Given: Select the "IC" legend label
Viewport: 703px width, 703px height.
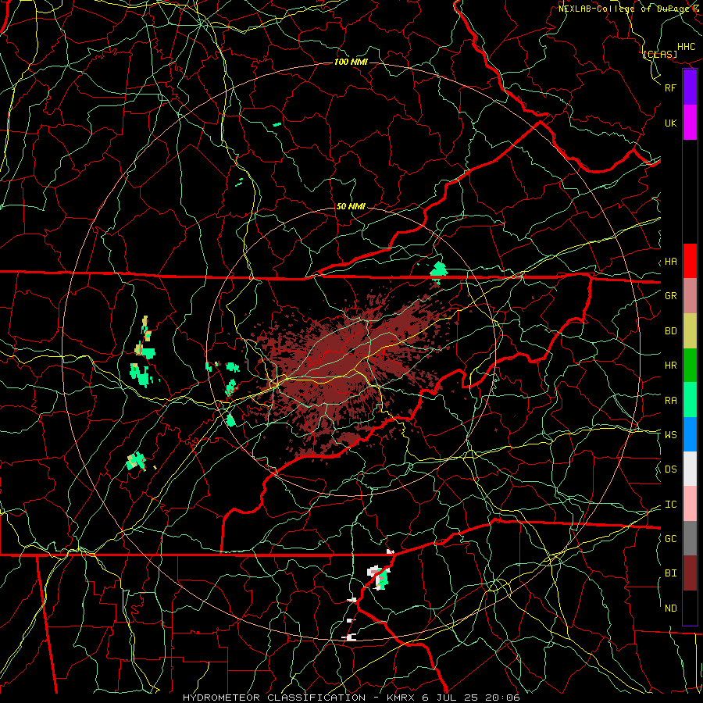Looking at the screenshot, I should (x=670, y=505).
